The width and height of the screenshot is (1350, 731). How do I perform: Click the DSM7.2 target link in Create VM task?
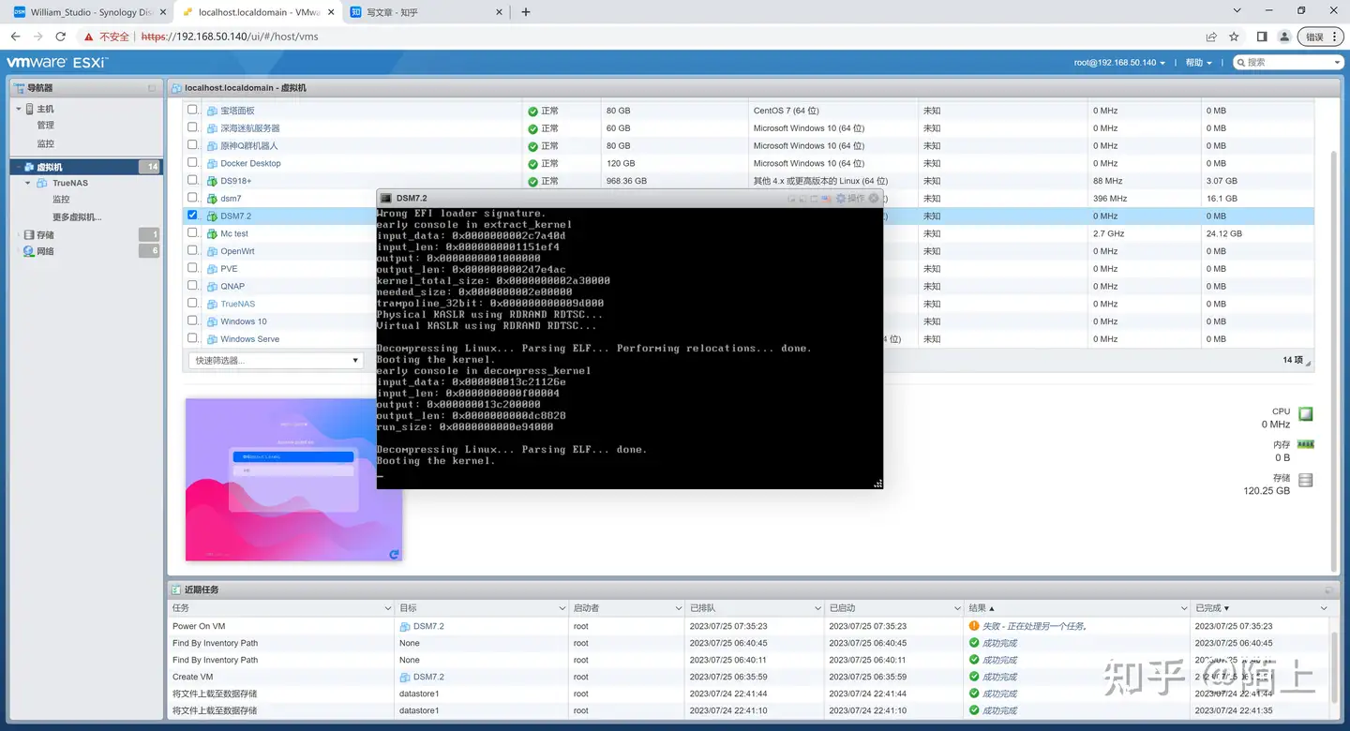click(428, 677)
